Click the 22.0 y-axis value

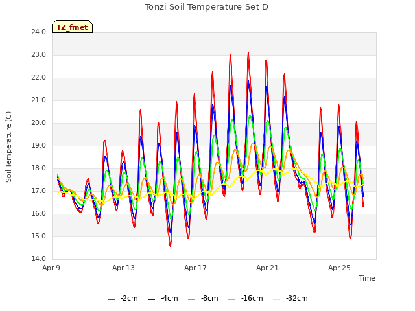pos(39,78)
